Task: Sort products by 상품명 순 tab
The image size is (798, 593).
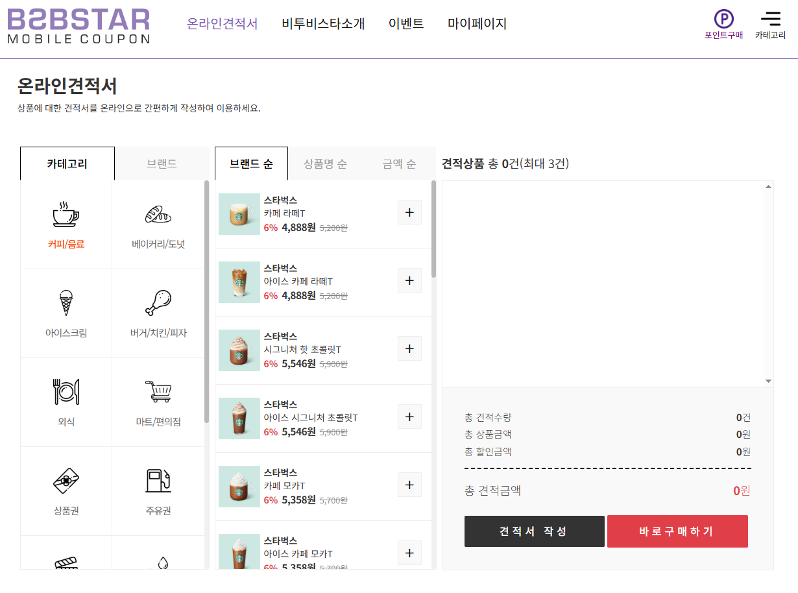Action: (x=325, y=163)
